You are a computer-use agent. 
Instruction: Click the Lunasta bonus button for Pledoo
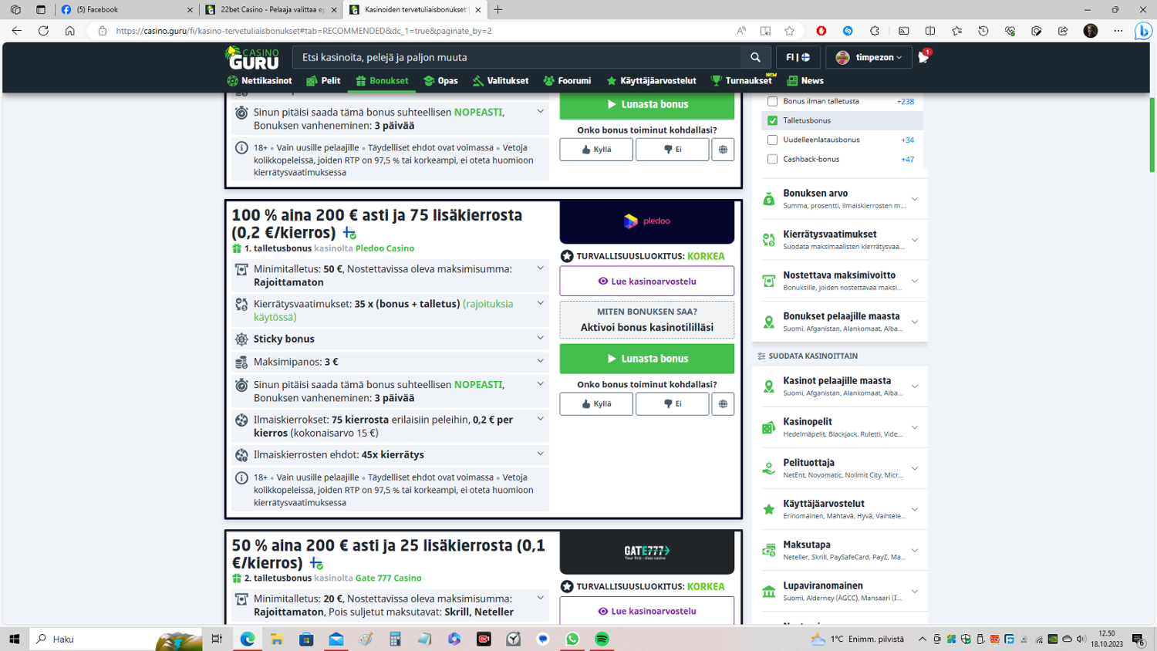point(646,359)
